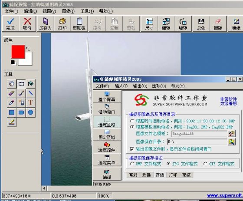This screenshot has height=201, width=243.
Task: Select the T text tool
Action: click(x=31, y=103)
